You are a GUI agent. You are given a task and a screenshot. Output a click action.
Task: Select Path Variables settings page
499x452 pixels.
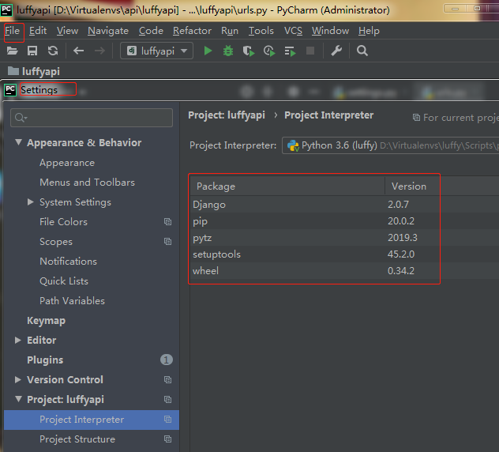click(72, 301)
